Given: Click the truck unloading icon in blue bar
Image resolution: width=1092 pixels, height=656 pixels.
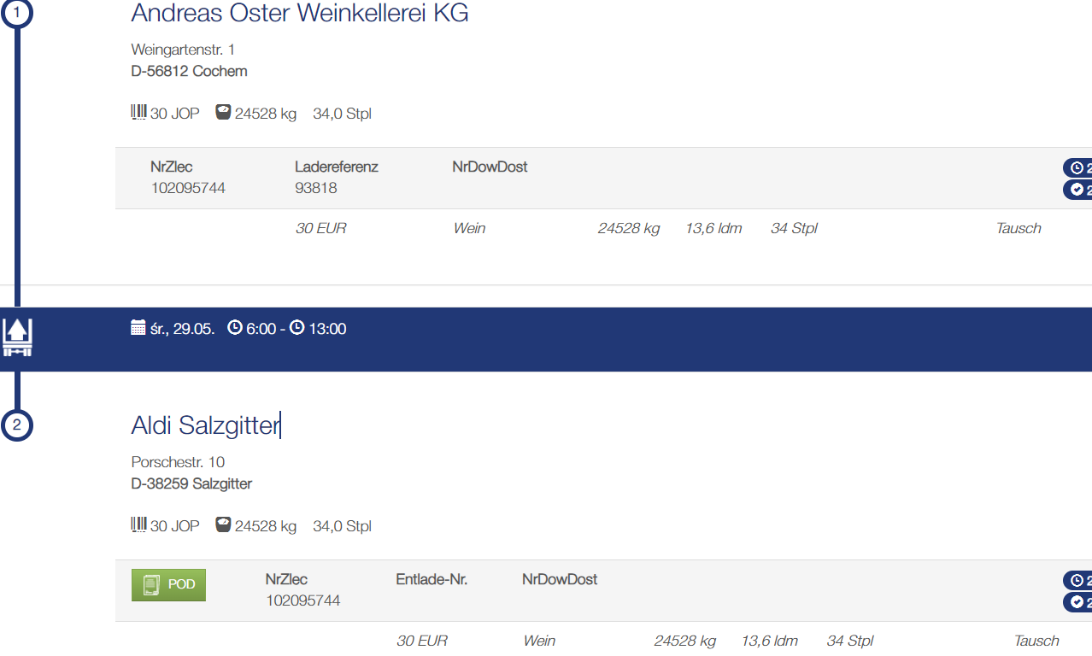Looking at the screenshot, I should [x=17, y=337].
